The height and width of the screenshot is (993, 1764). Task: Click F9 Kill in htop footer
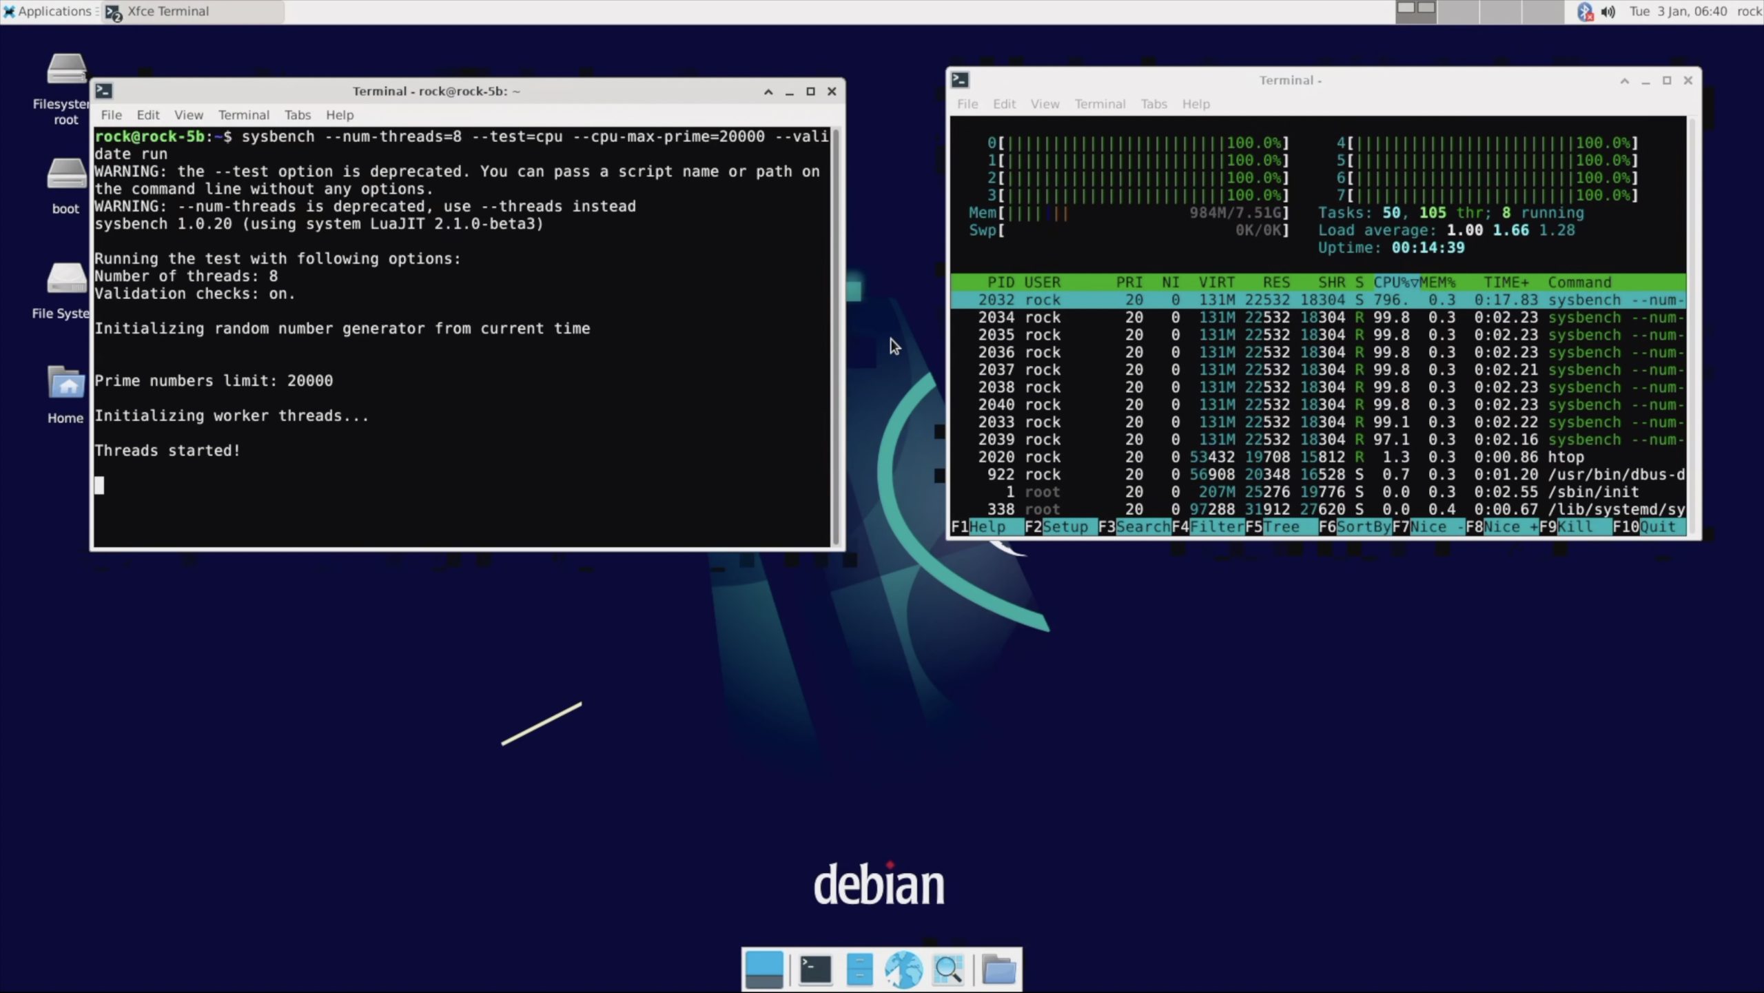[x=1575, y=527]
